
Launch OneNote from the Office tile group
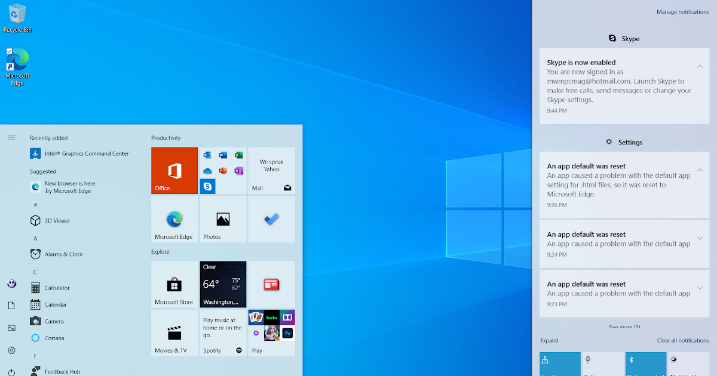[238, 171]
